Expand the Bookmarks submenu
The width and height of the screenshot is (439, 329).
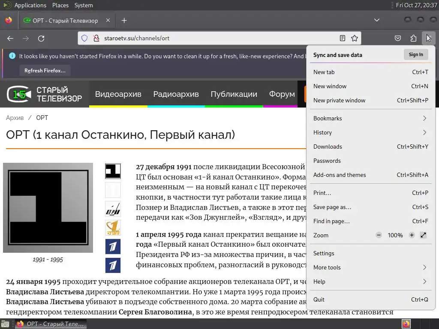[371, 118]
